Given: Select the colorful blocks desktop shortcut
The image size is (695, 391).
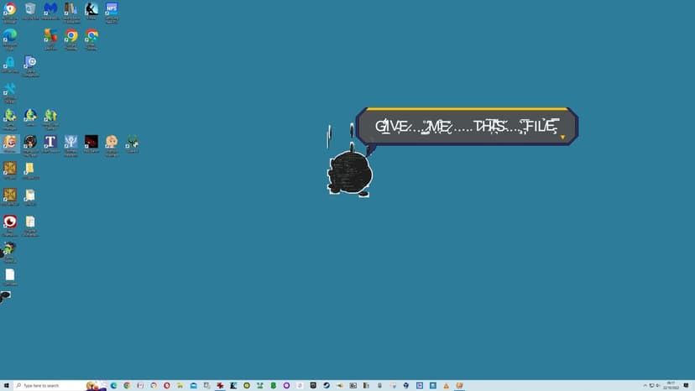Looking at the screenshot, I should tap(50, 38).
